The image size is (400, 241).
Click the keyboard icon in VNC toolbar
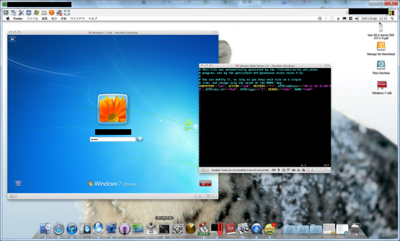[x=44, y=12]
